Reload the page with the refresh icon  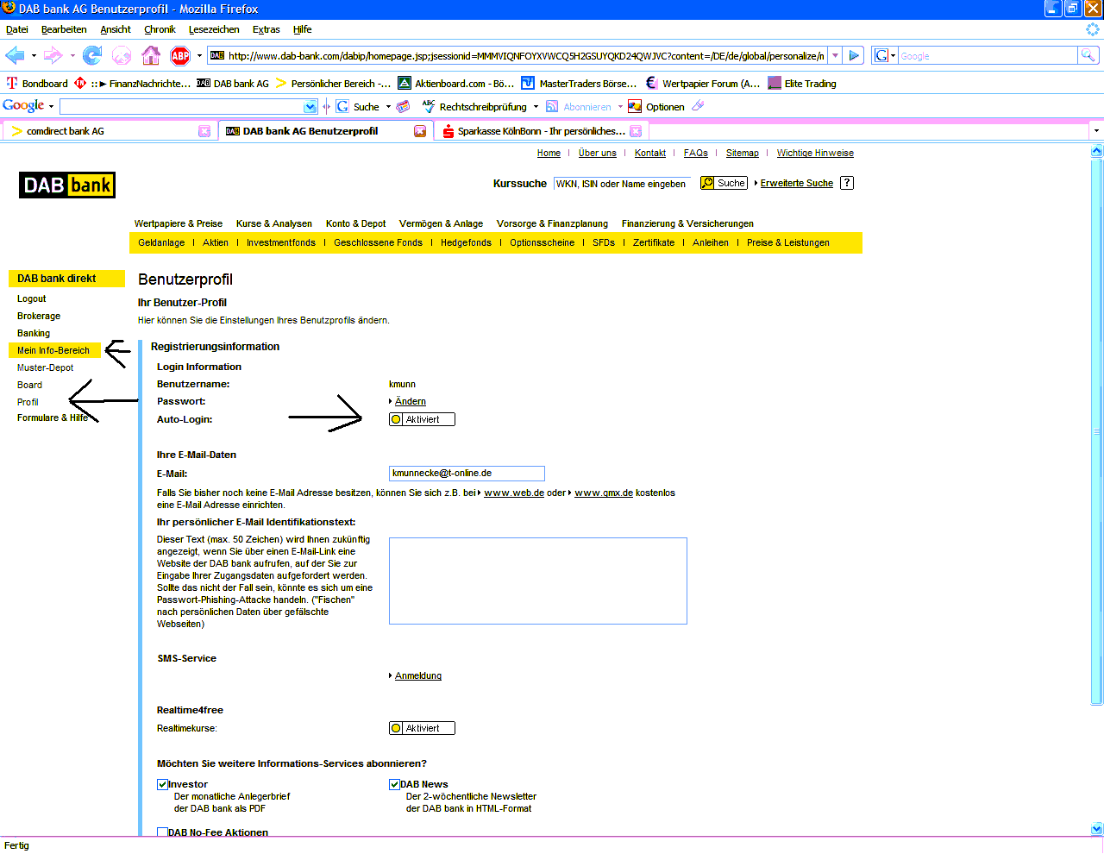coord(91,56)
